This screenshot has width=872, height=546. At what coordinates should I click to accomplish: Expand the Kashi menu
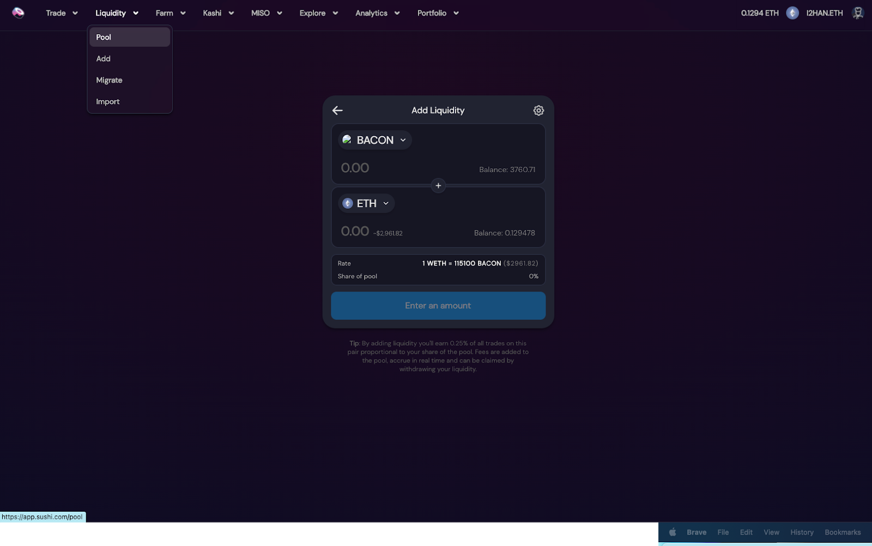pyautogui.click(x=218, y=13)
